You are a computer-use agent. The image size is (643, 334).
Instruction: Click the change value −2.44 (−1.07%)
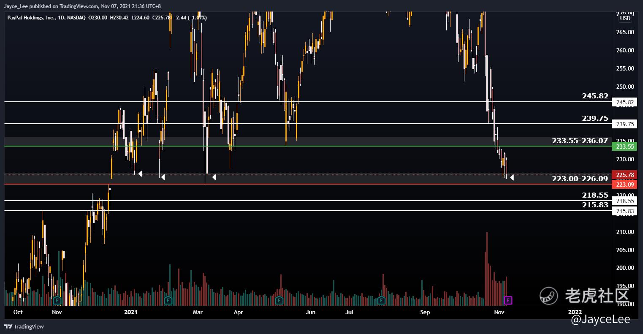click(190, 18)
